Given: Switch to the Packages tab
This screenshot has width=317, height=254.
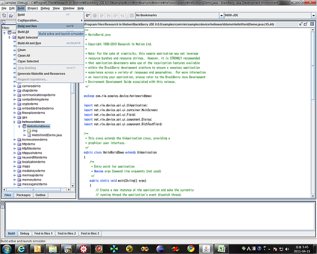Looking at the screenshot, I should click(23, 195).
